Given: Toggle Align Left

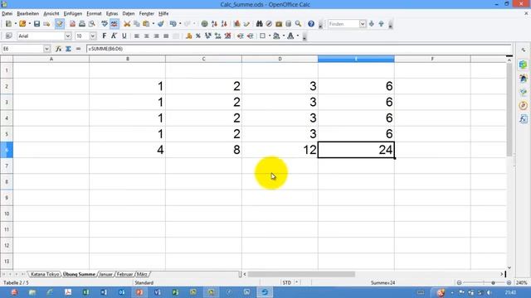Looking at the screenshot, I should tap(137, 36).
